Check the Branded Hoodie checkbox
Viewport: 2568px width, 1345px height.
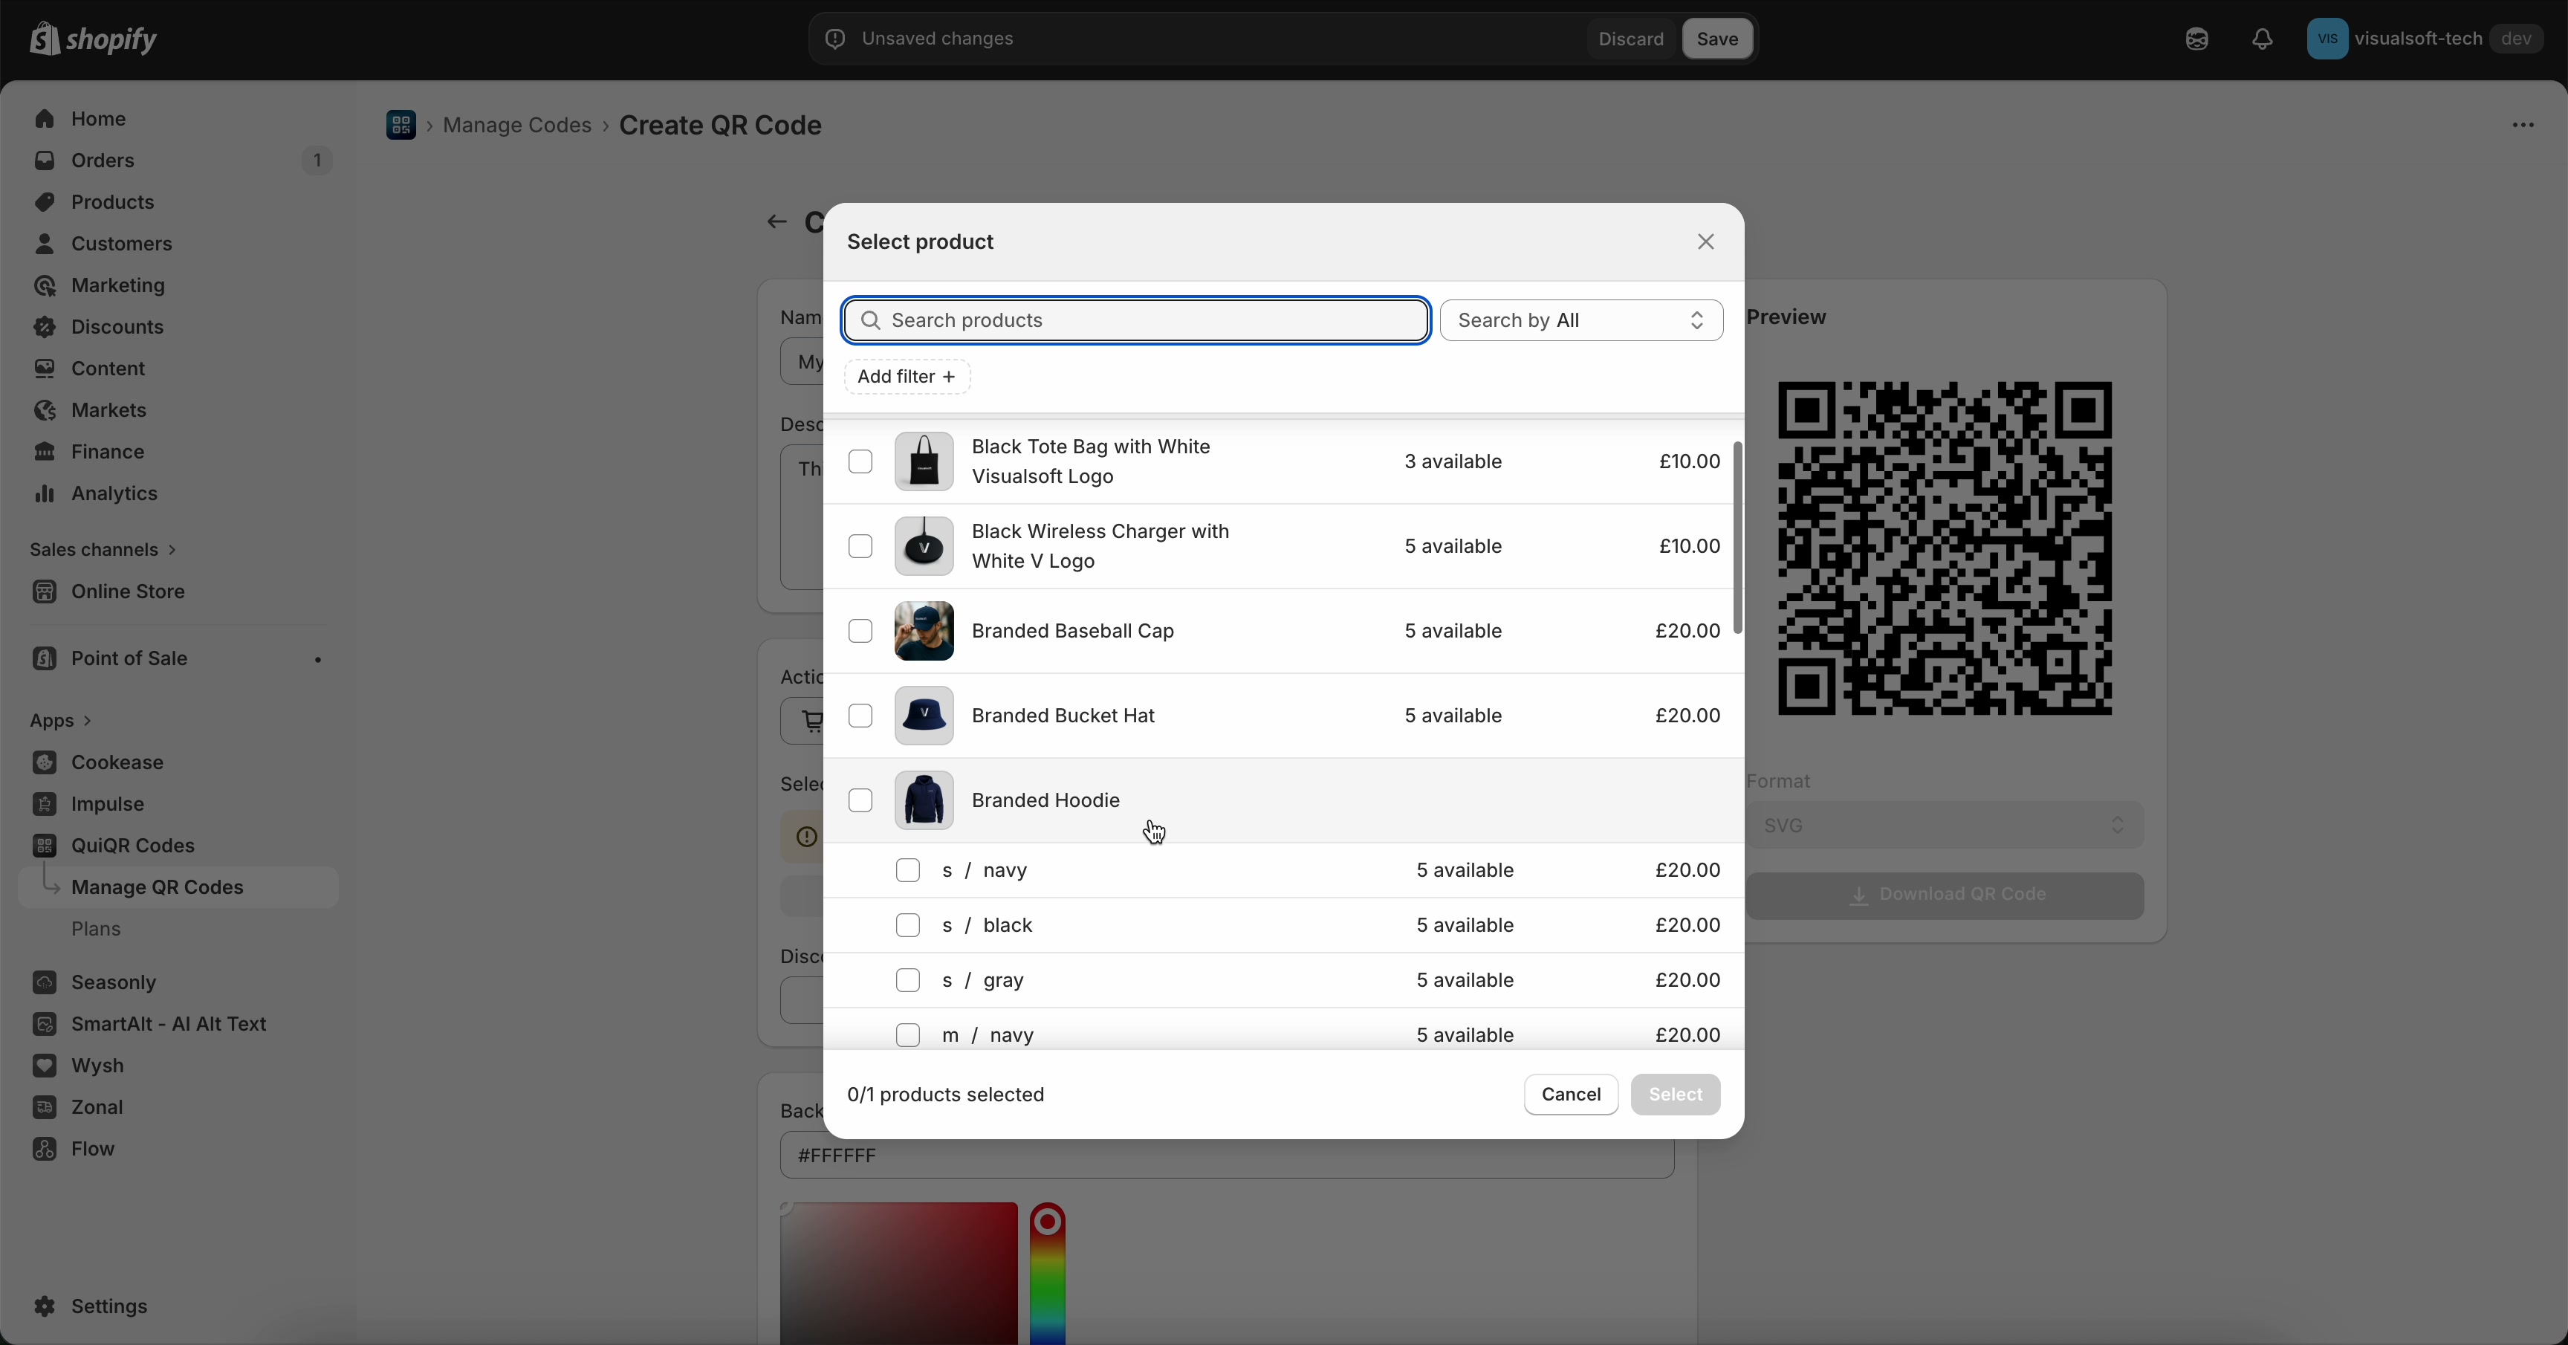coord(859,800)
